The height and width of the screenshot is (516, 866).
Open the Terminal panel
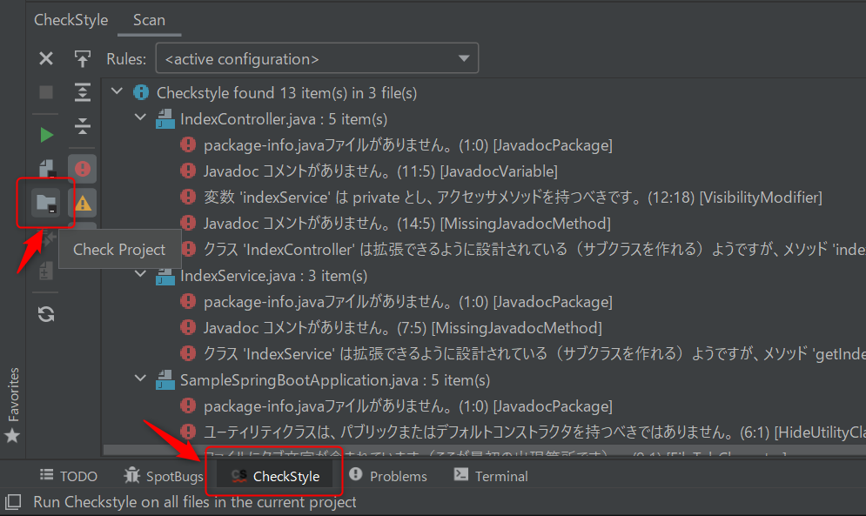[x=503, y=476]
